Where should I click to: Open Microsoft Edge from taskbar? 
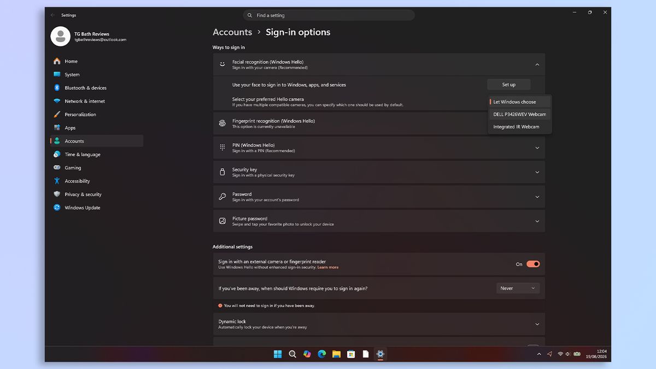point(322,354)
